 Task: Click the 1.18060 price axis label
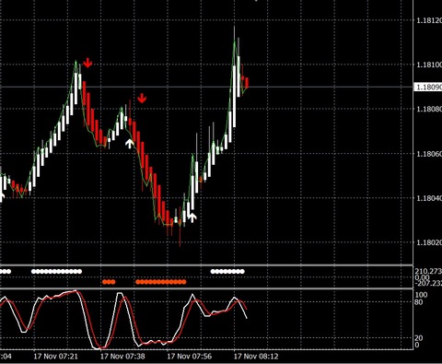click(x=429, y=154)
